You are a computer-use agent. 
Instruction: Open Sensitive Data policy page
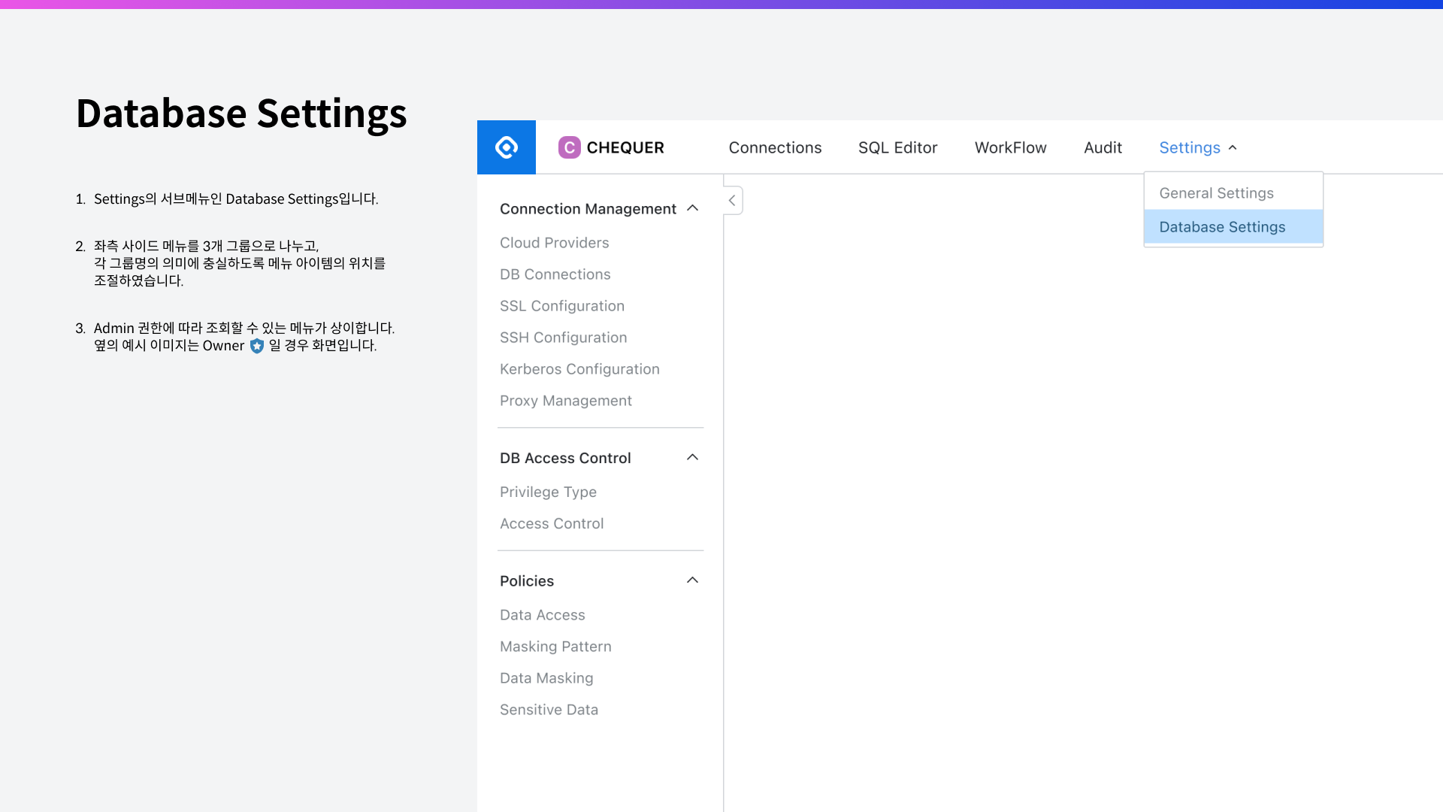click(x=549, y=710)
